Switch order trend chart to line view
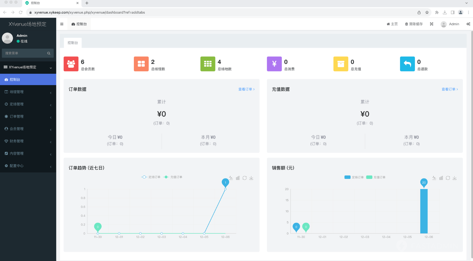 pyautogui.click(x=231, y=178)
